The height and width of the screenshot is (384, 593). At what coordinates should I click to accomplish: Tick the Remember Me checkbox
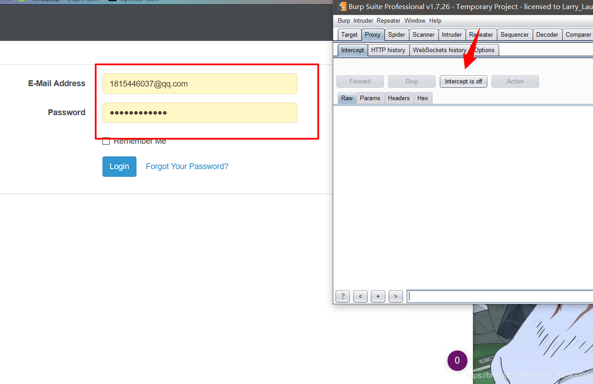[106, 141]
